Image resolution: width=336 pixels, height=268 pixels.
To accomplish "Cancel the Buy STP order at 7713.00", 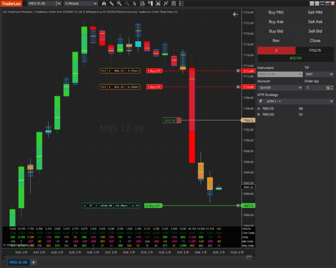I will point(238,70).
